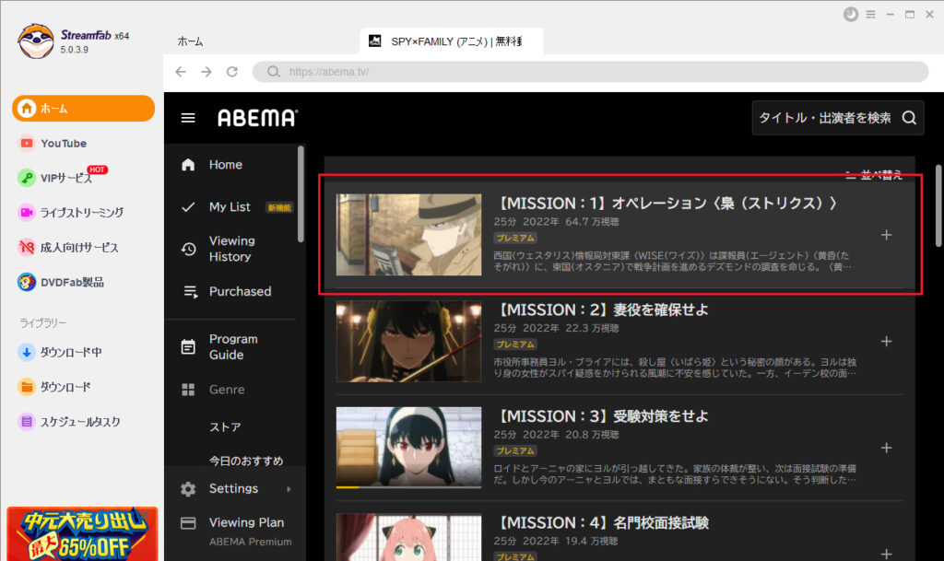
Task: Click the YouTube red icon
Action: 27,143
